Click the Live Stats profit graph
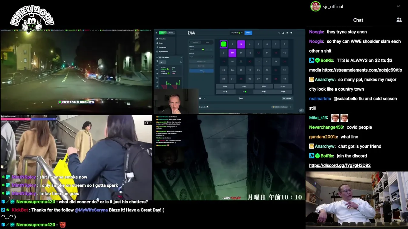Screen dimensions: 408x229 pyautogui.click(x=171, y=83)
